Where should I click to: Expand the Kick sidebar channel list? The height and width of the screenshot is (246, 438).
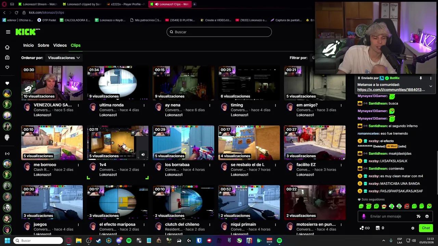[7, 154]
